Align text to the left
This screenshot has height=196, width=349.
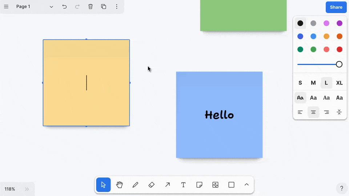(300, 112)
